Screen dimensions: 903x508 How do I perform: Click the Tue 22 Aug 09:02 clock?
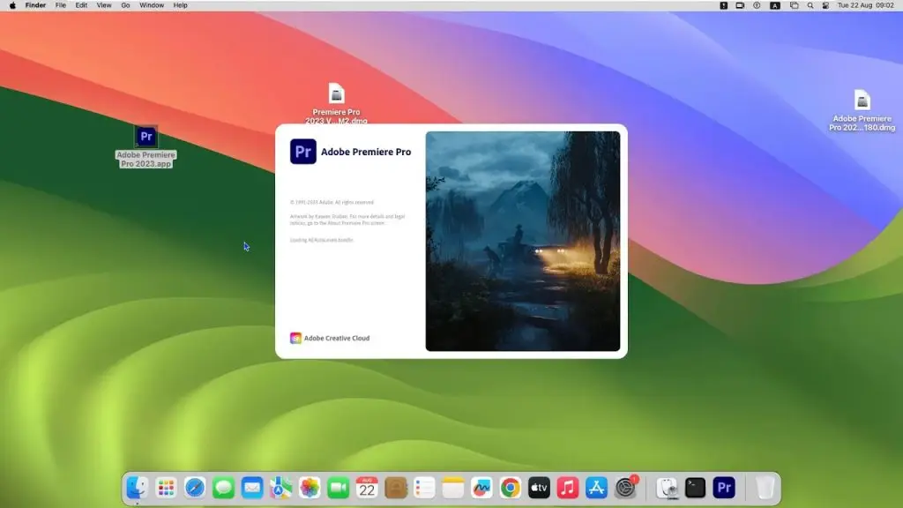866,5
